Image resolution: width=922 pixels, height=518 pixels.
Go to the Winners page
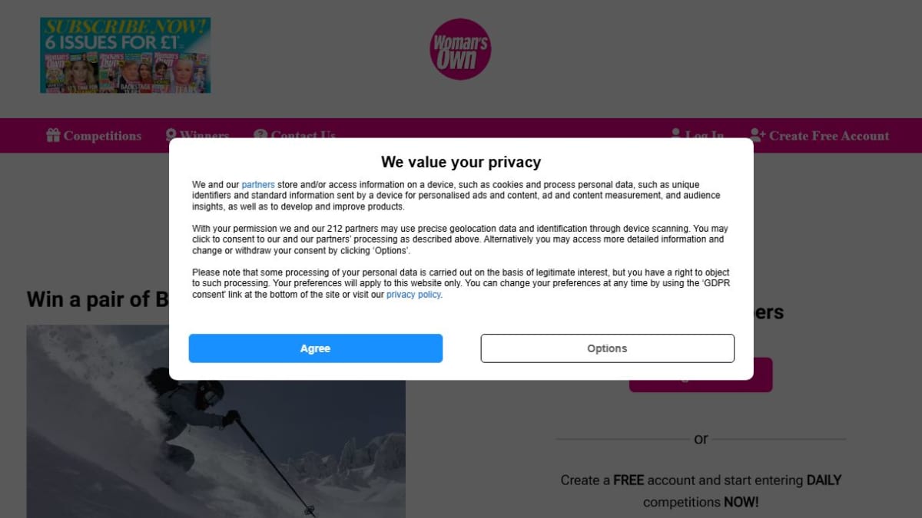click(x=204, y=136)
